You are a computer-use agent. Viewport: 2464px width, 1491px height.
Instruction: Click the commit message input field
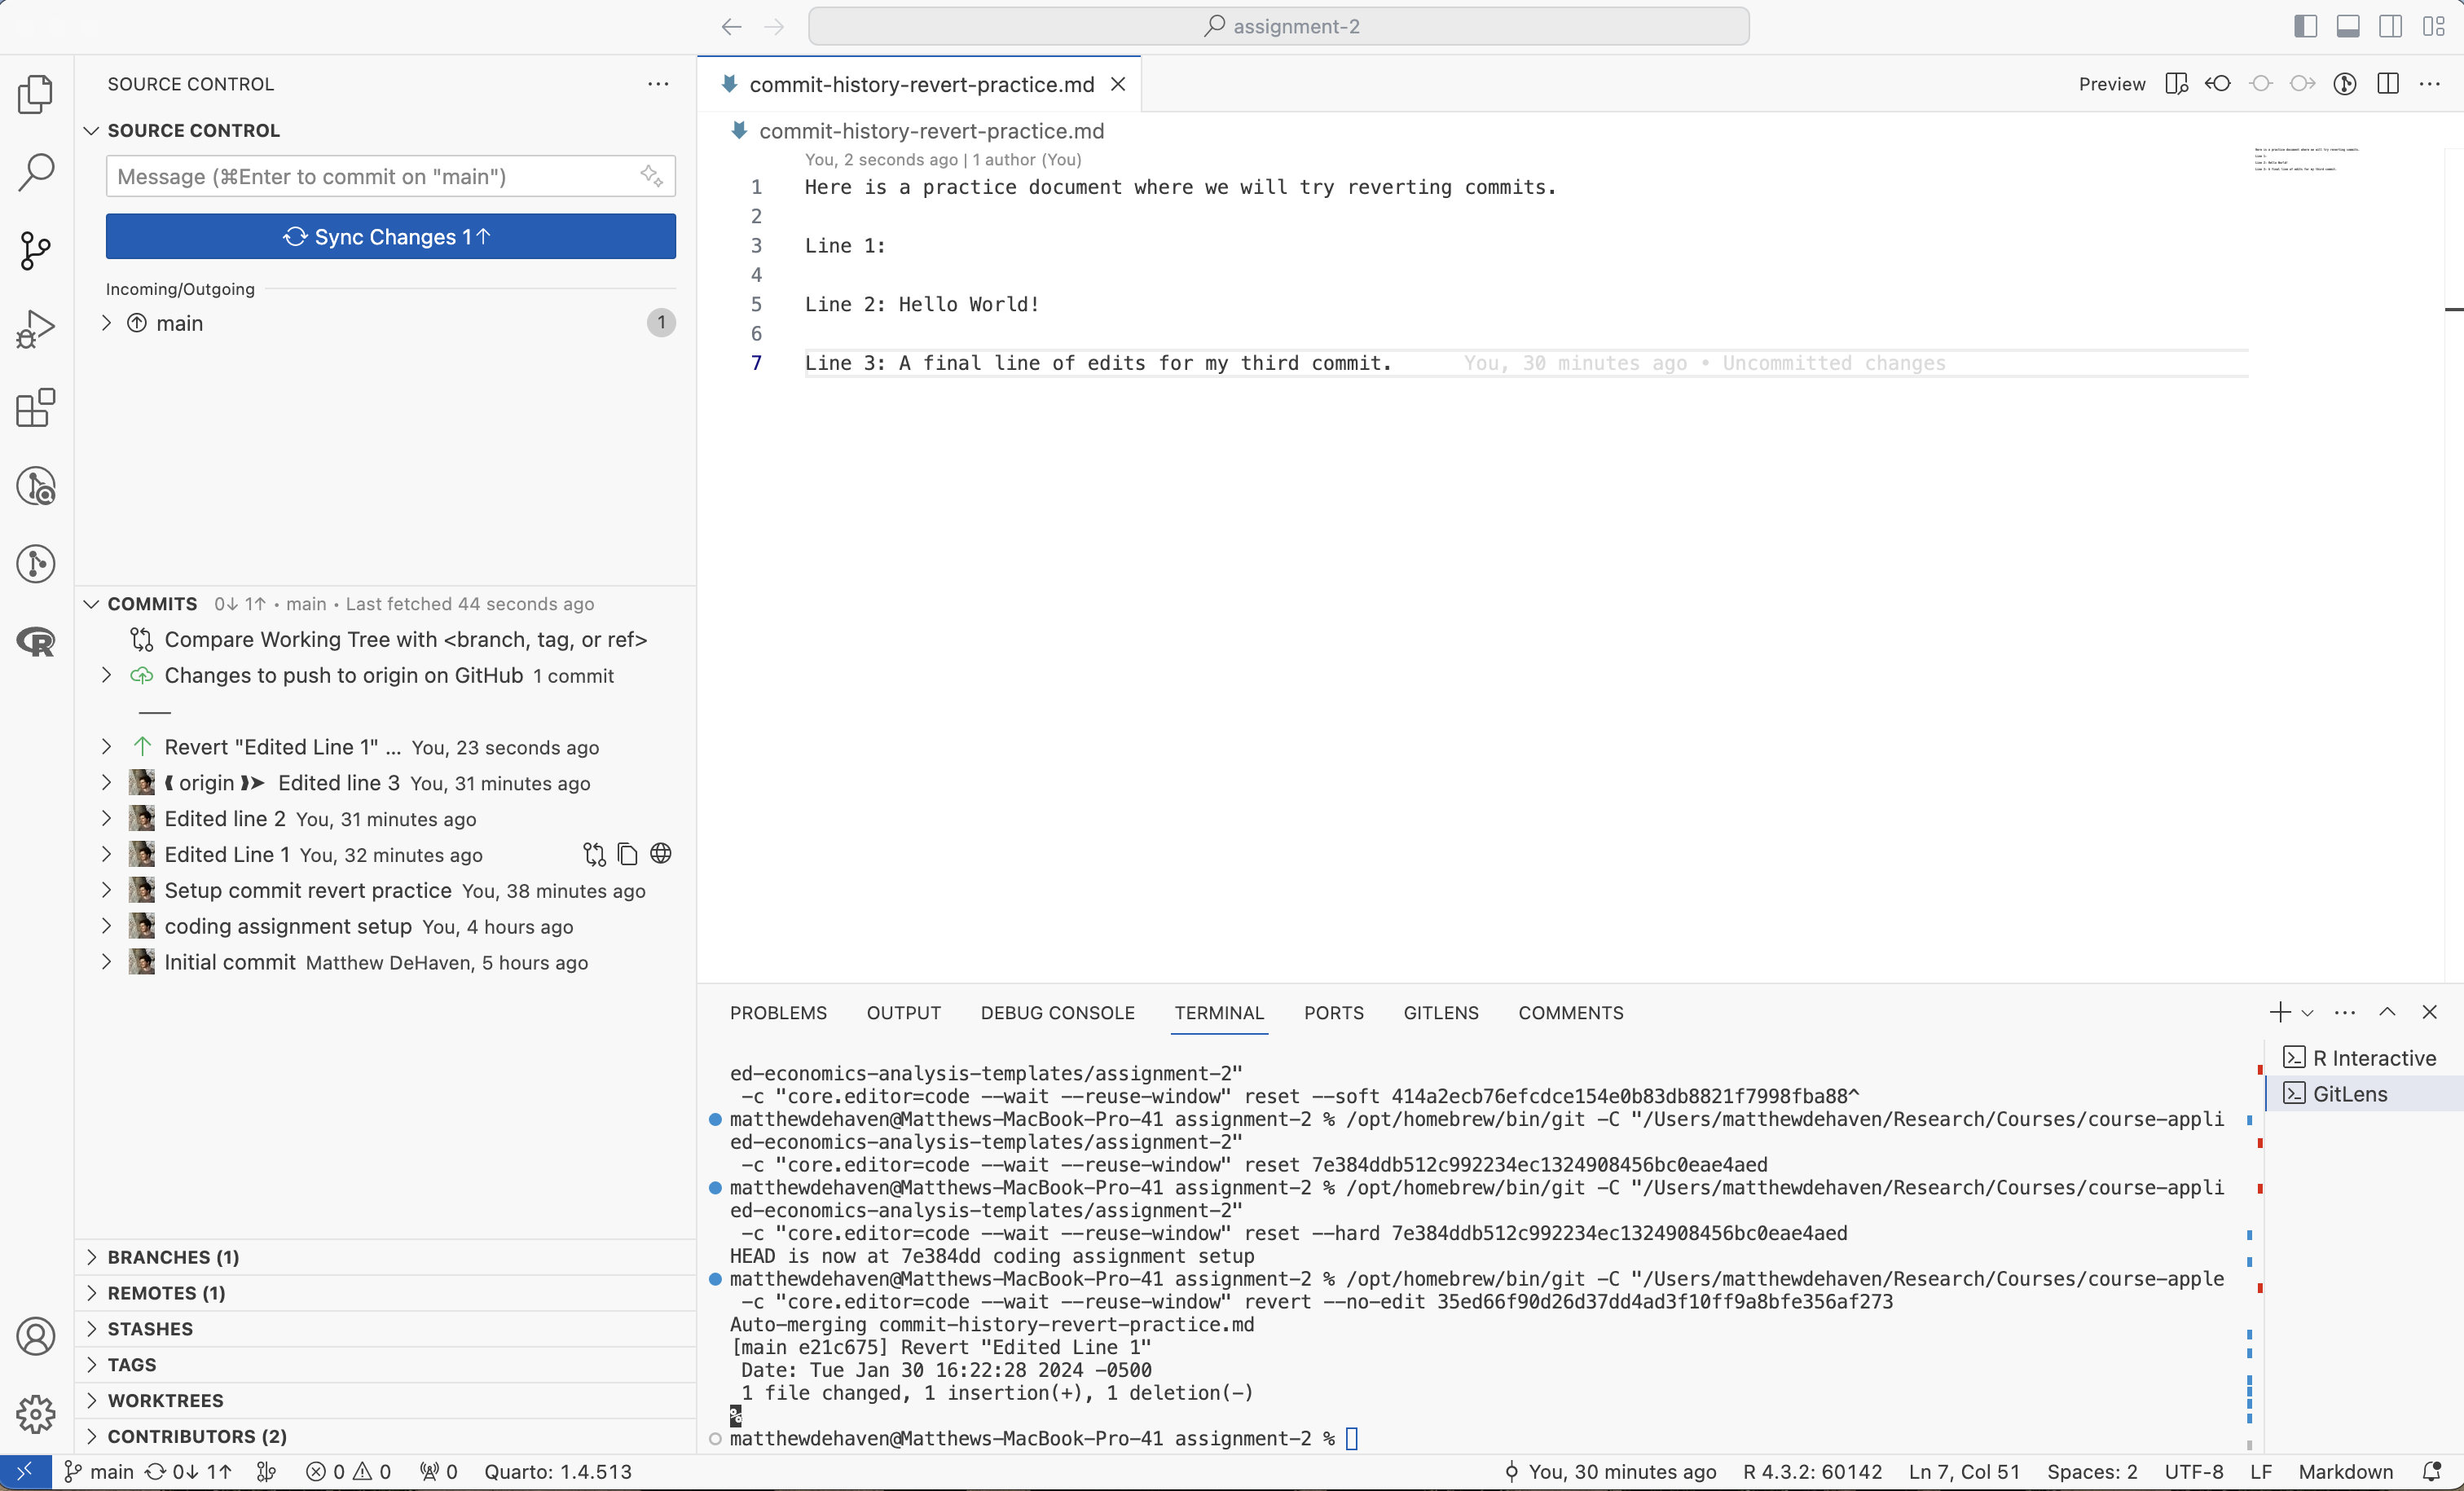[x=370, y=177]
